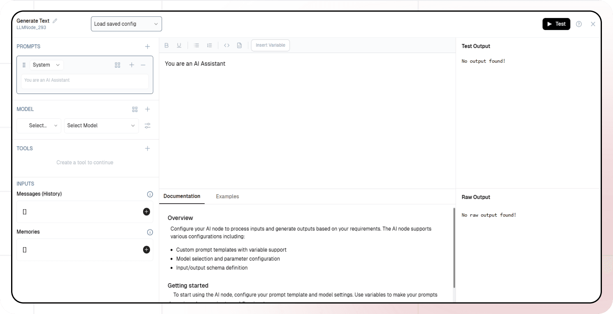Click the Insert Variable button

[270, 45]
